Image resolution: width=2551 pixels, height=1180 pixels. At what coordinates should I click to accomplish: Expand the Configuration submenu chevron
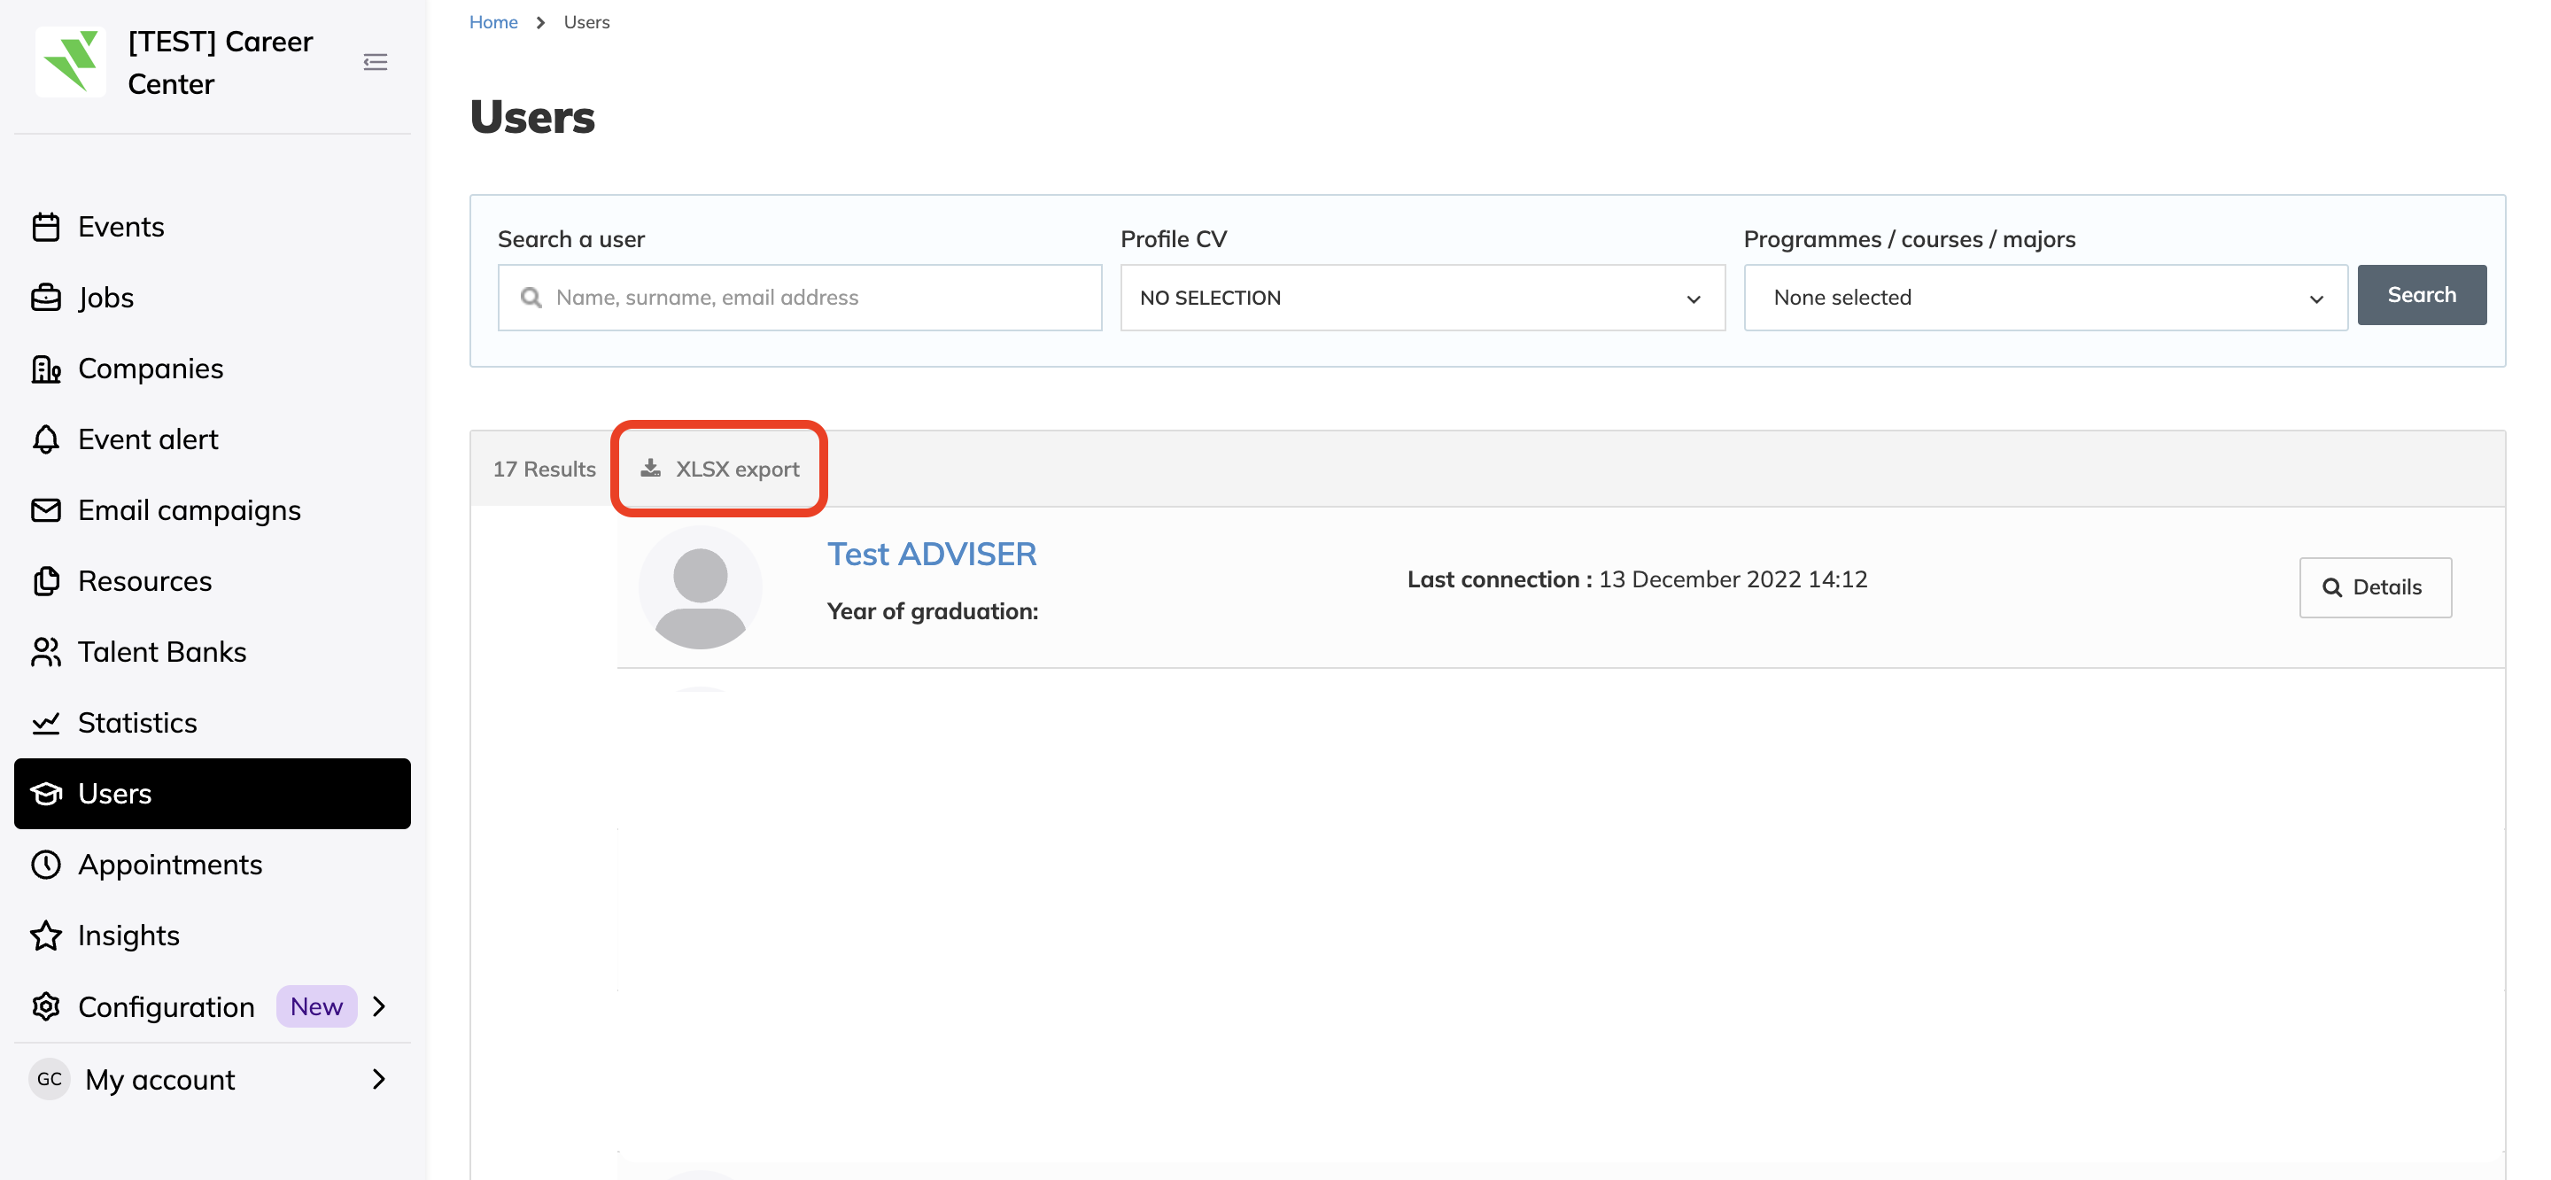(x=379, y=1006)
